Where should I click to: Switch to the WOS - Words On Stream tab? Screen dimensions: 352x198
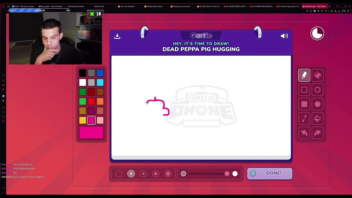click(23, 6)
